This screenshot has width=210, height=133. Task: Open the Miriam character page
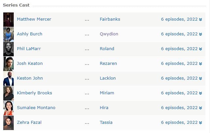coord(107,93)
